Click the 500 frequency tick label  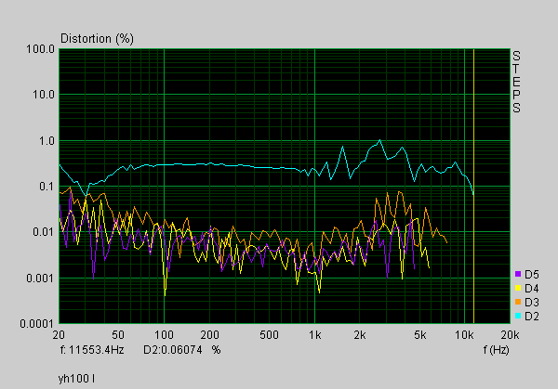(x=269, y=335)
